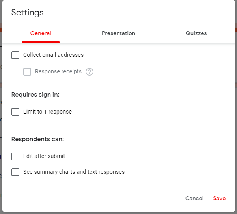The image size is (237, 214).
Task: Toggle the Edit after submit checkbox
Action: pyautogui.click(x=15, y=156)
